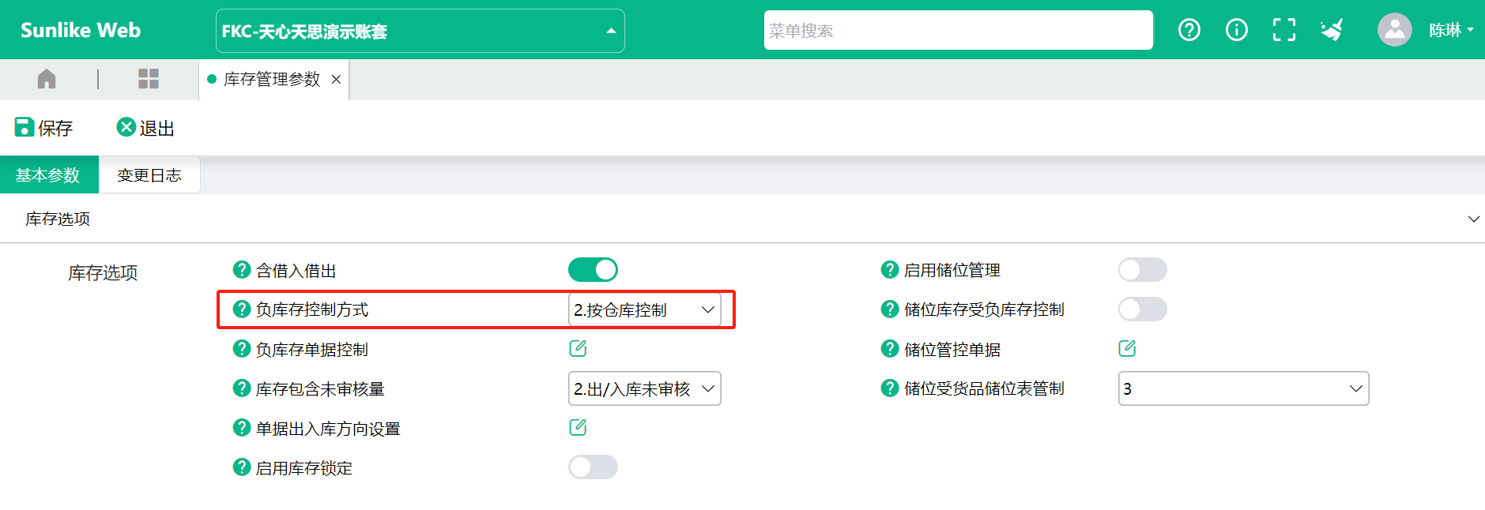
Task: Go to the home icon tab
Action: (x=47, y=79)
